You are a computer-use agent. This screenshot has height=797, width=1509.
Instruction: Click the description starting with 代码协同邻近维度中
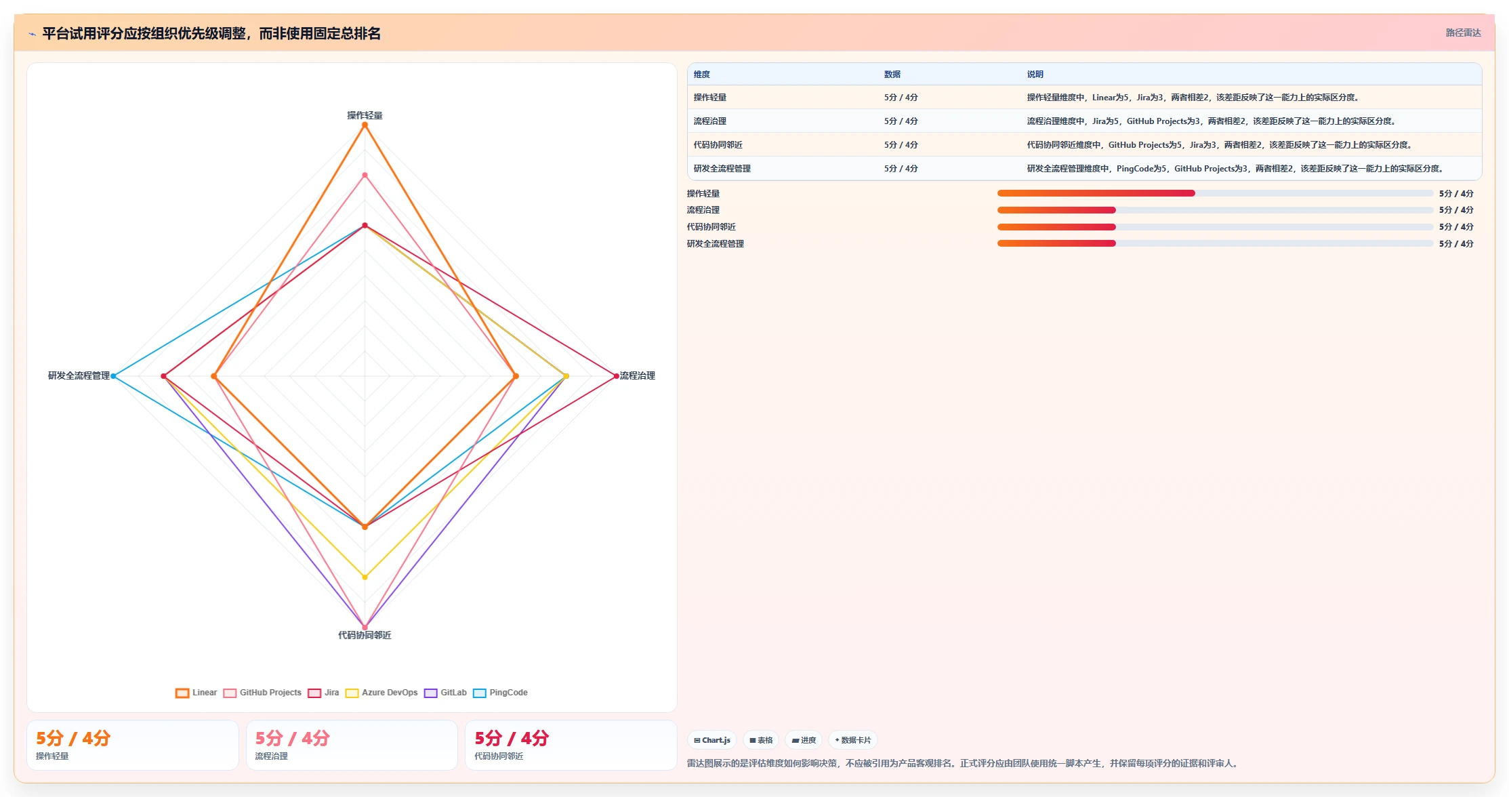(1221, 145)
